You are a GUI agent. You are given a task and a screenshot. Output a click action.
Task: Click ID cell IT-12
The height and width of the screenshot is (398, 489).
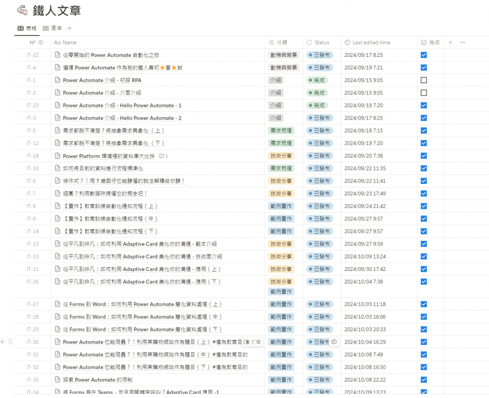tap(33, 143)
